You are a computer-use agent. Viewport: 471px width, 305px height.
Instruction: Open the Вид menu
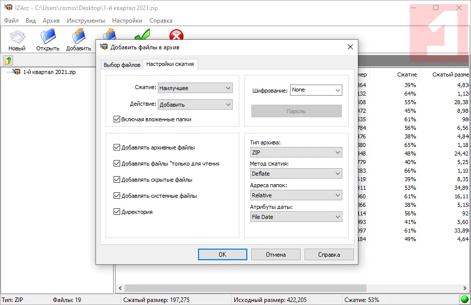[31, 21]
